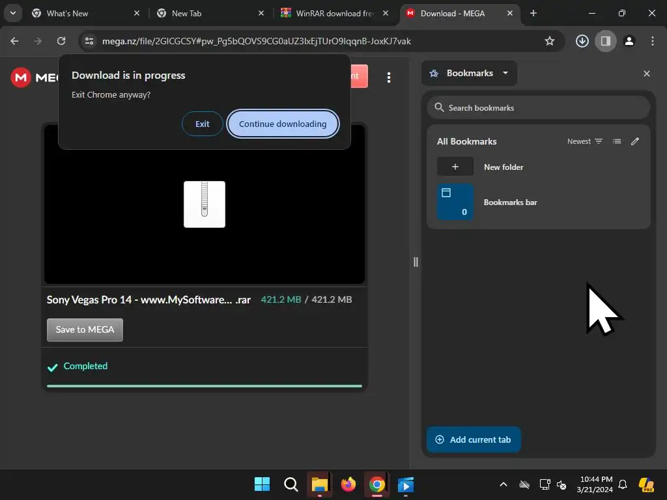The height and width of the screenshot is (500, 667).
Task: Open the notifications bell
Action: coord(623,484)
